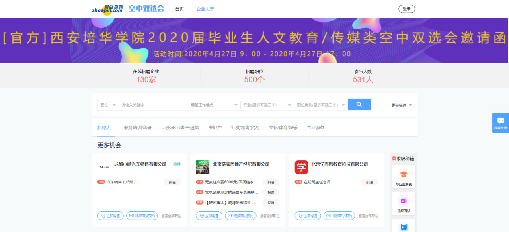Click the blue search magnifier button
Screen dimensions: 509x232
[359, 105]
